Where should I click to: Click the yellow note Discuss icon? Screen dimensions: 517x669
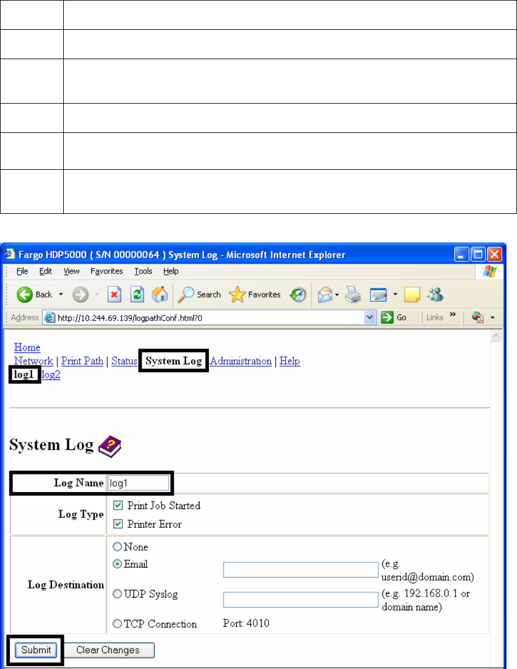412,295
